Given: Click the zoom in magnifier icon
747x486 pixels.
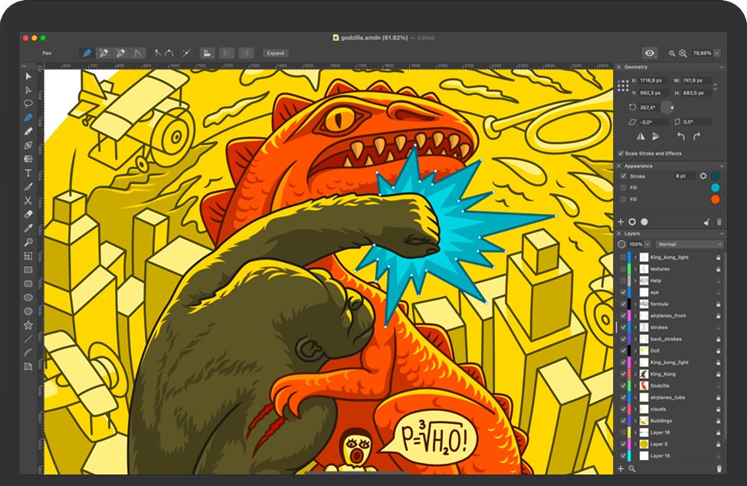Looking at the screenshot, I should coord(683,54).
